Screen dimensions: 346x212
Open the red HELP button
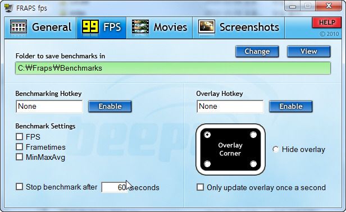[327, 22]
